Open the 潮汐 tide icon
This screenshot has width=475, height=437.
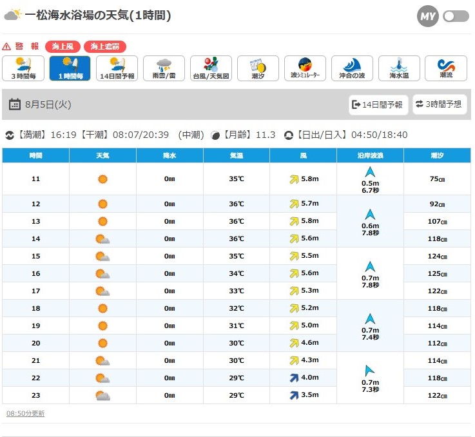[258, 68]
